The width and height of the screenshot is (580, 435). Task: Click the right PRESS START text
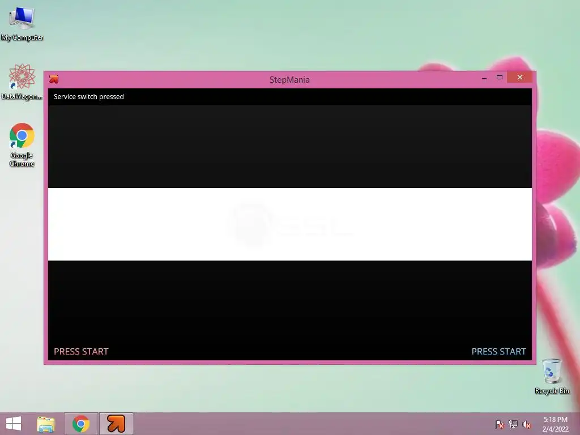(x=498, y=351)
